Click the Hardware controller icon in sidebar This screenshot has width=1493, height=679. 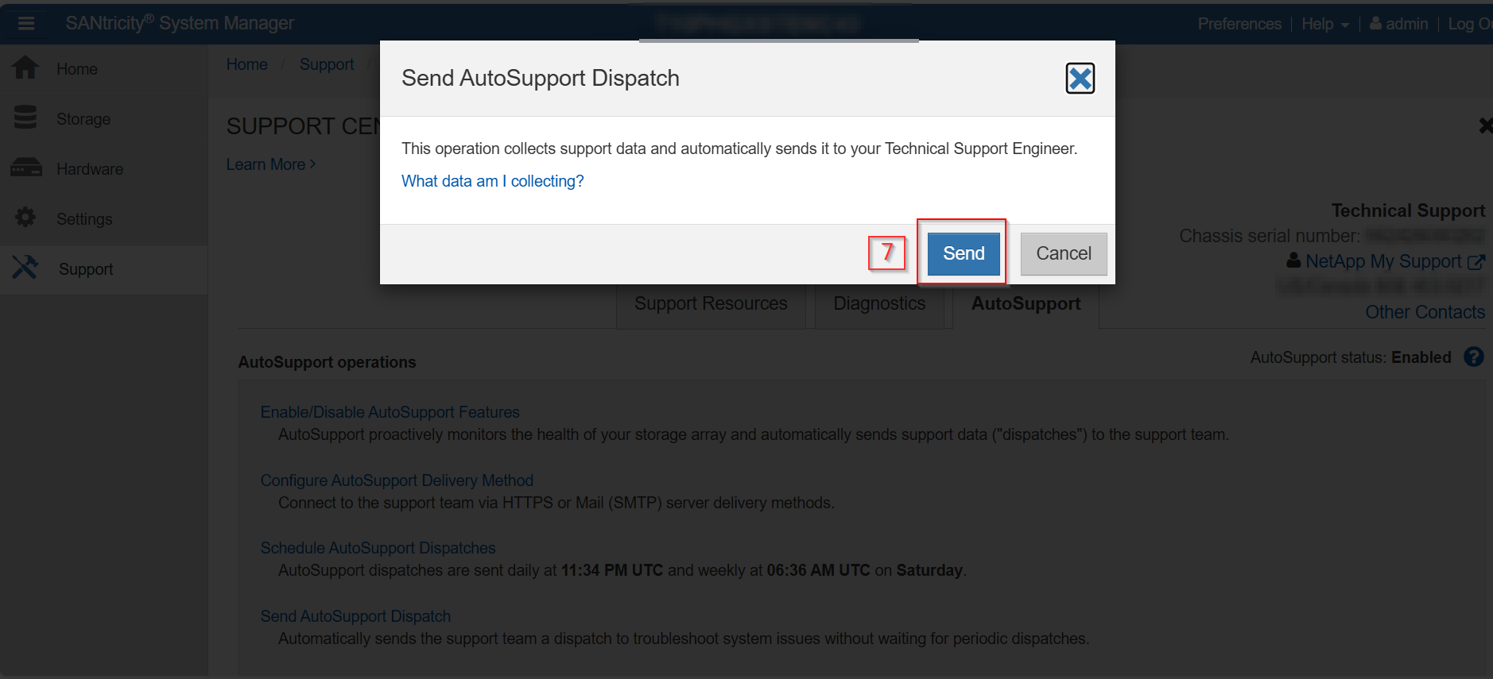coord(26,168)
